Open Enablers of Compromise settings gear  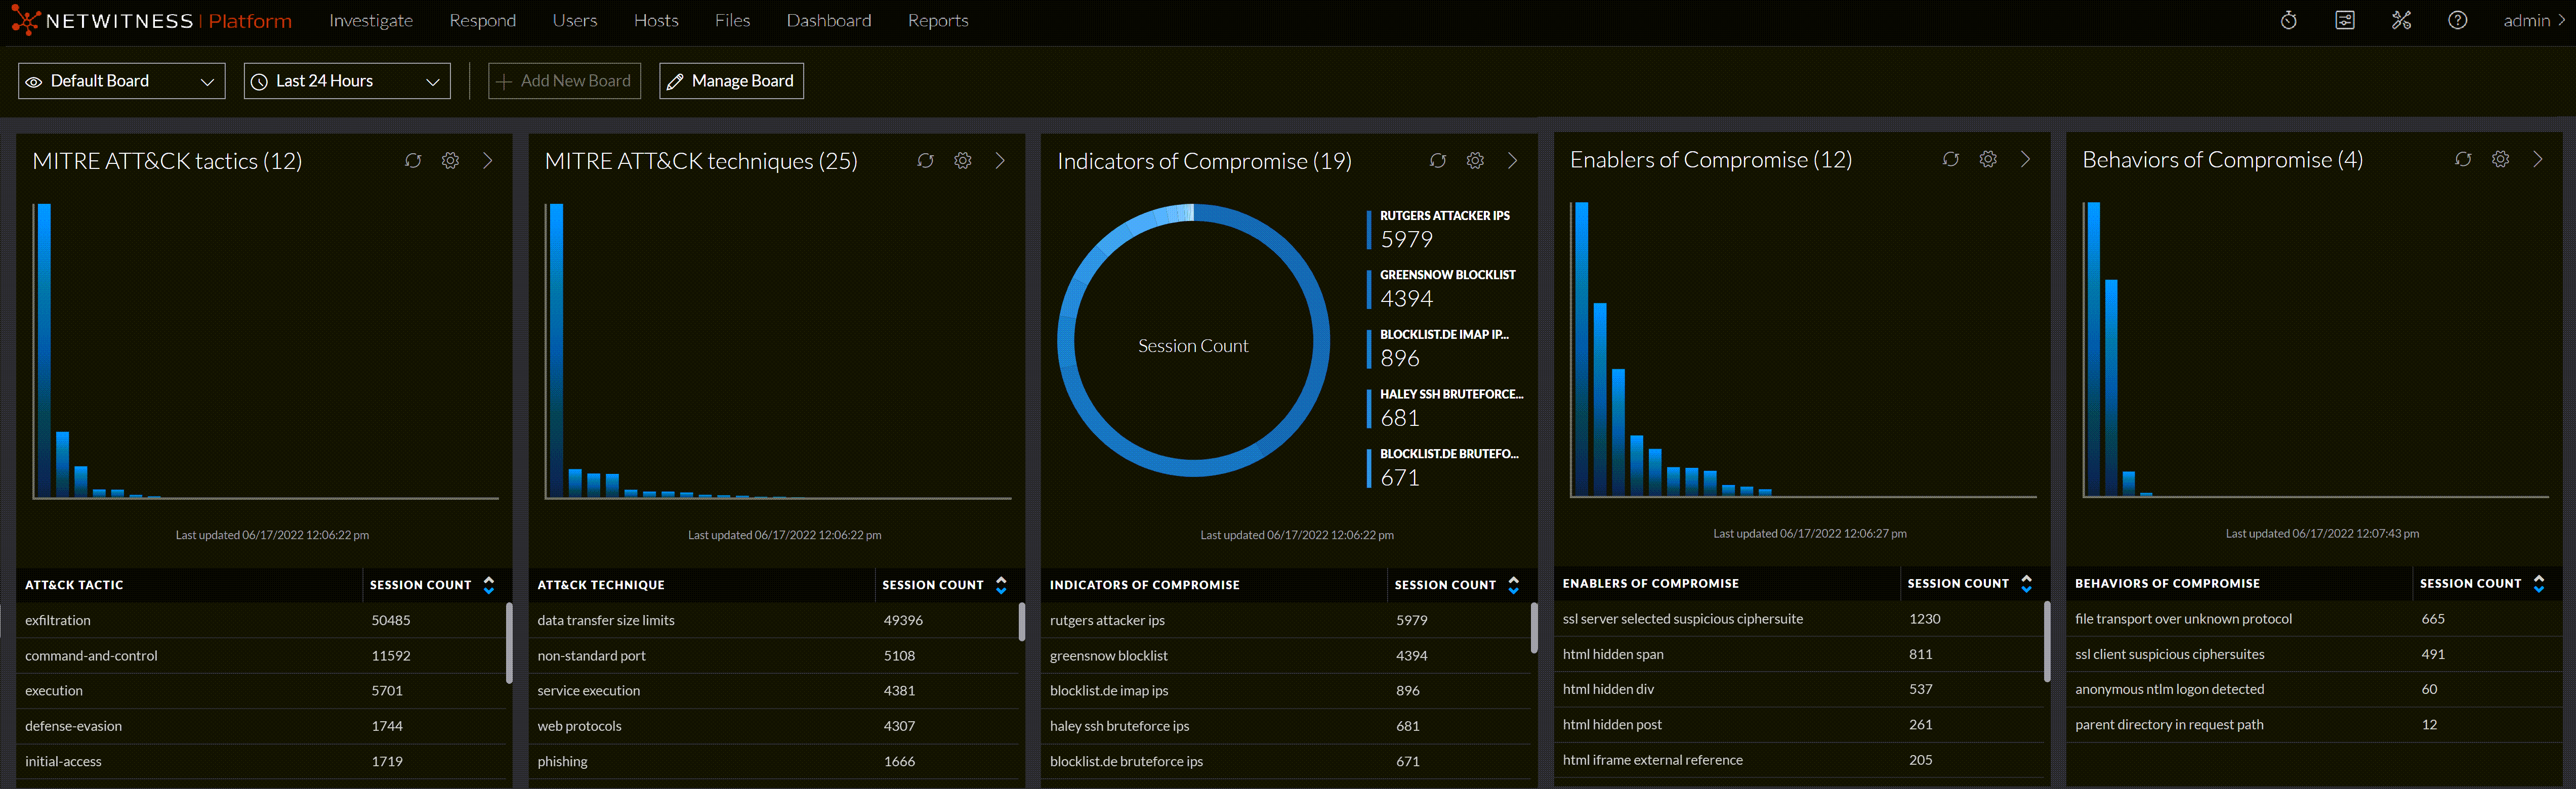[x=1988, y=159]
